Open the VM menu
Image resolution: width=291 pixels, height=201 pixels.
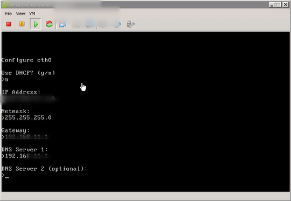tap(32, 13)
